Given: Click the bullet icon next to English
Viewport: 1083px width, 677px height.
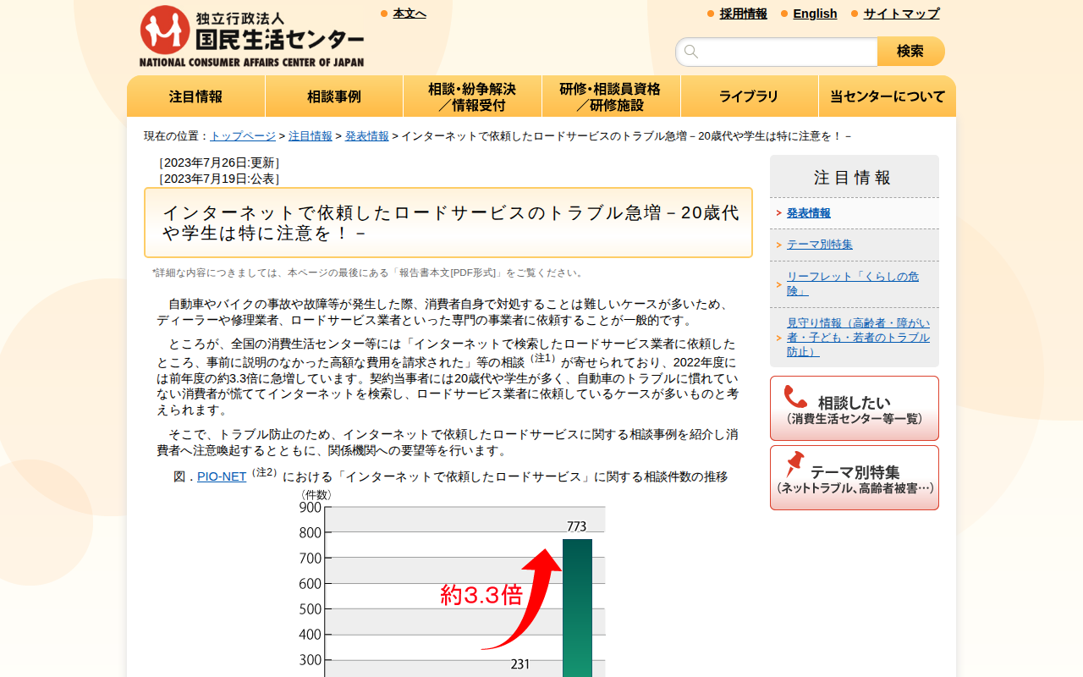Looking at the screenshot, I should (783, 14).
